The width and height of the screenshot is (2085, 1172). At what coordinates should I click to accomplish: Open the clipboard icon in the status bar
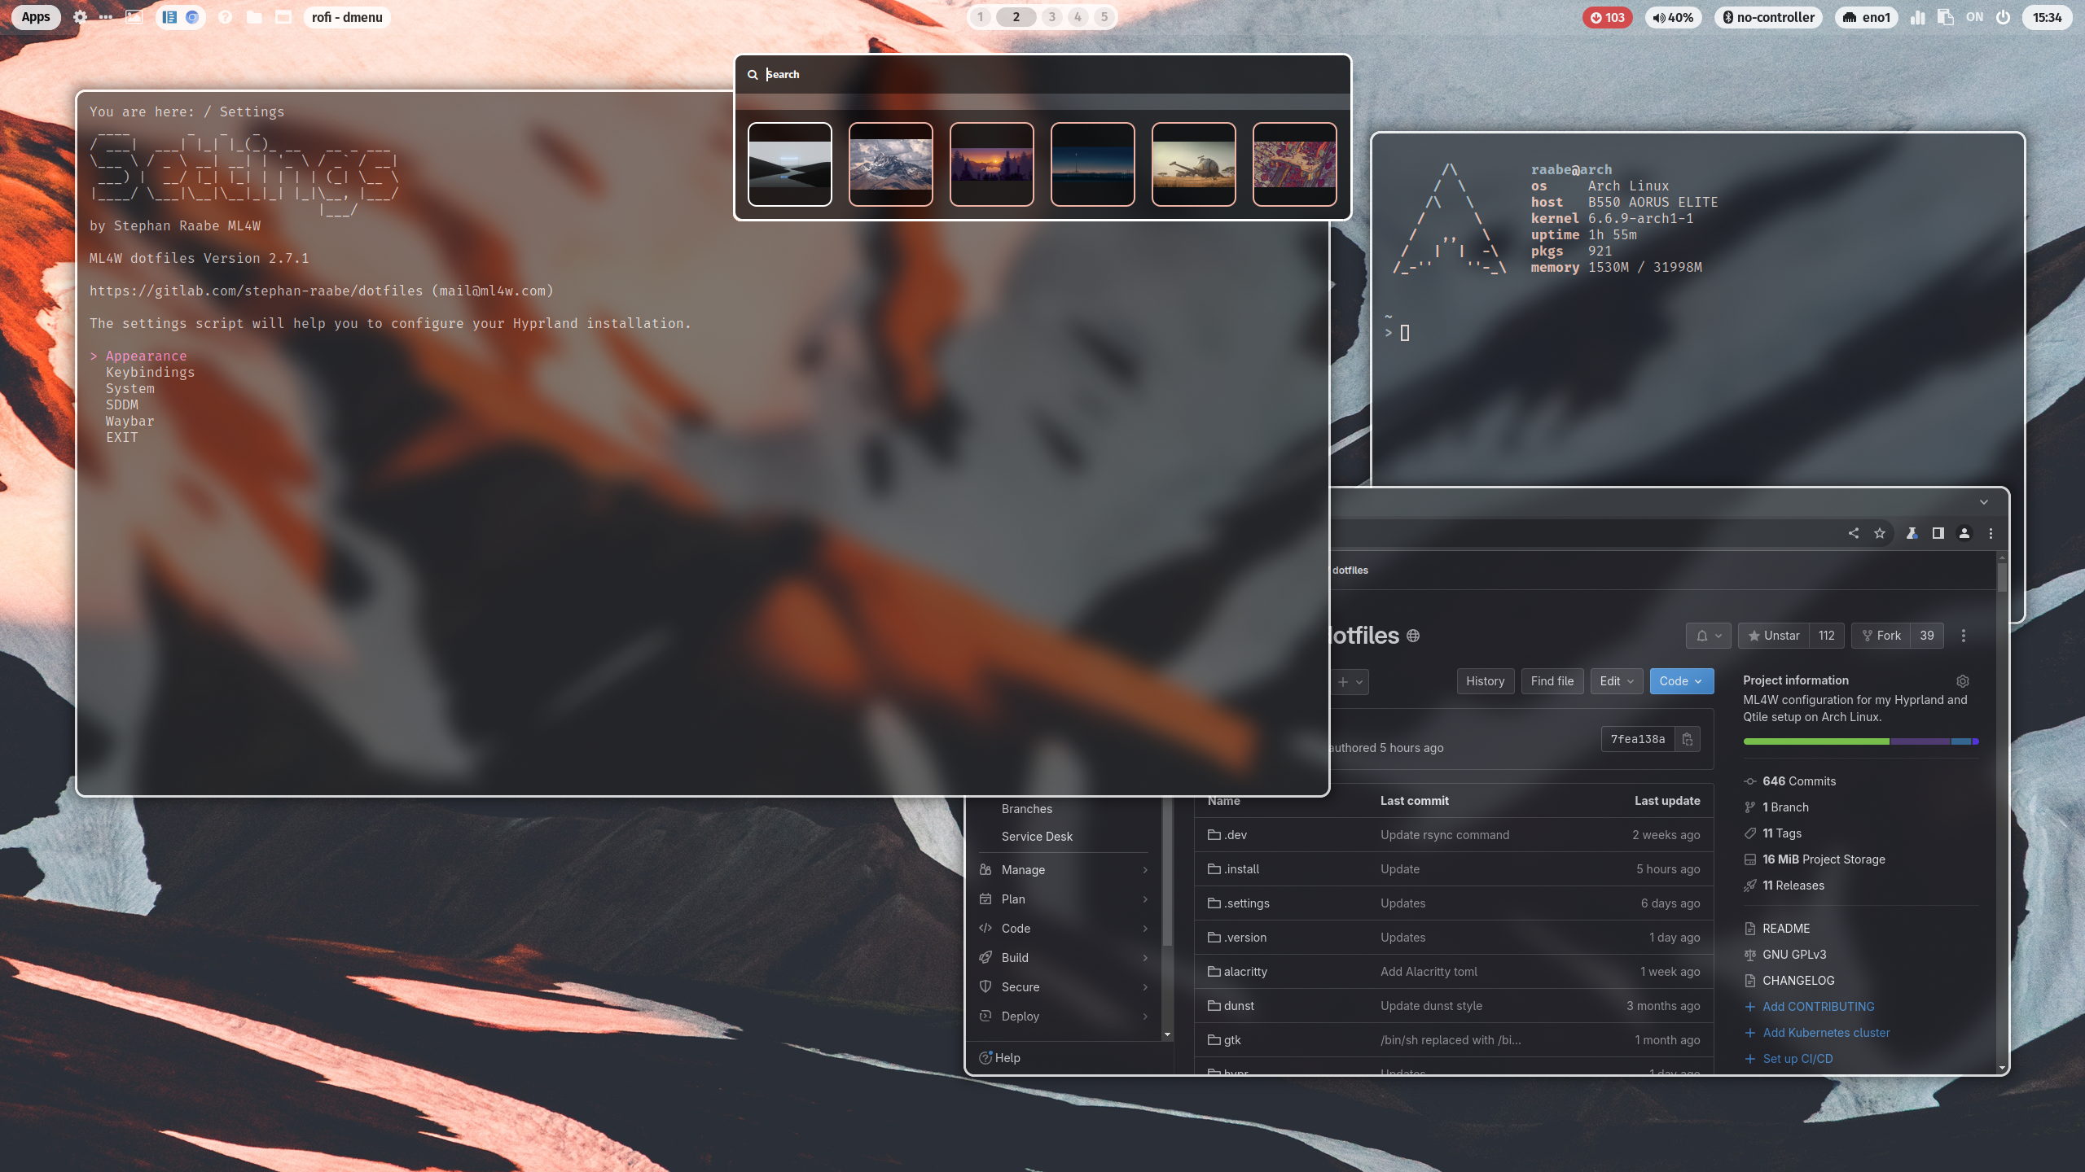click(1946, 17)
